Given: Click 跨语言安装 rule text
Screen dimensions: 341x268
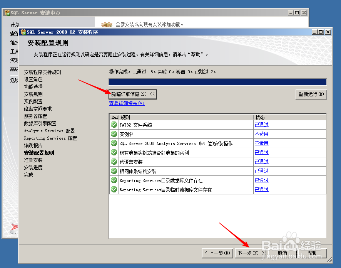Looking at the screenshot, I should (x=131, y=162).
